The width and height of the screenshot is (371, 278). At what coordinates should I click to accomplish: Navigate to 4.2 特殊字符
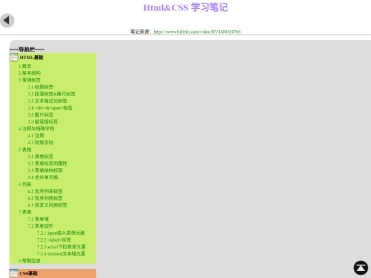pyautogui.click(x=41, y=143)
